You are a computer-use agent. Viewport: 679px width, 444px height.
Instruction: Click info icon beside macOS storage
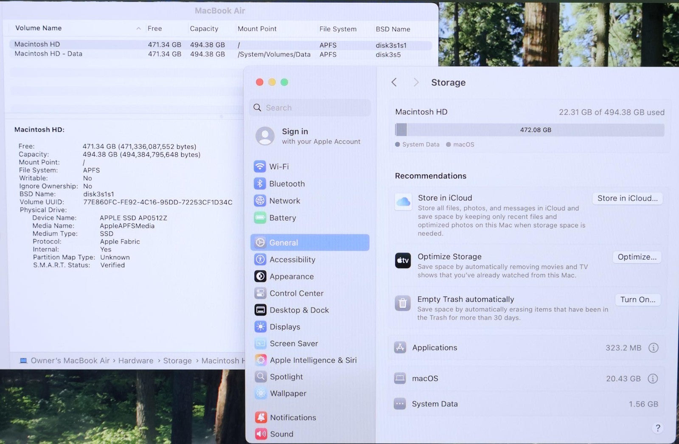[653, 378]
